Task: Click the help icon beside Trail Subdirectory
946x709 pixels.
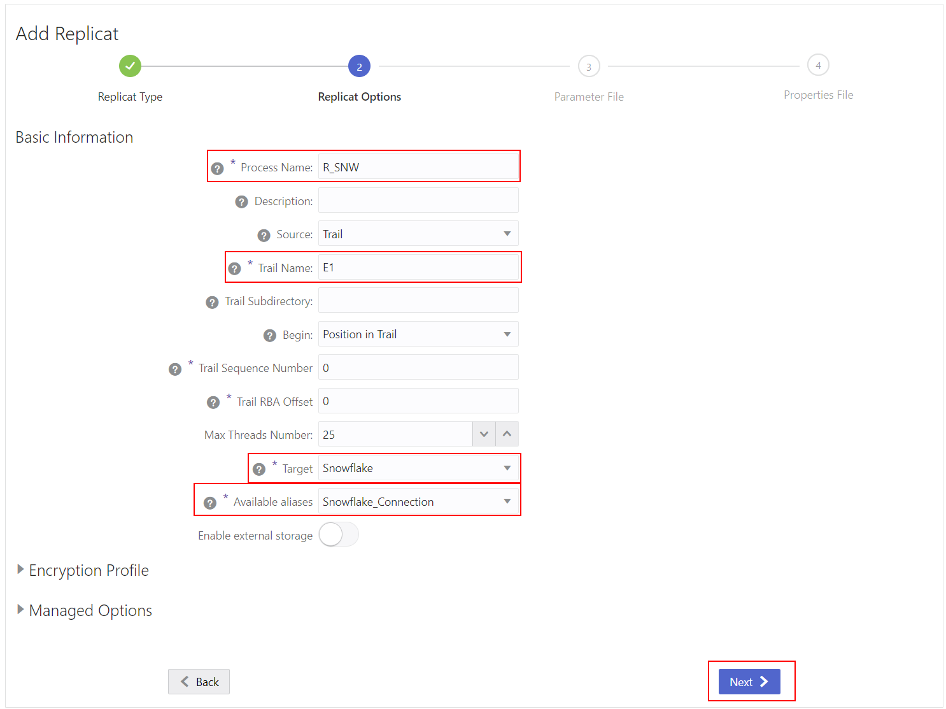Action: click(213, 302)
